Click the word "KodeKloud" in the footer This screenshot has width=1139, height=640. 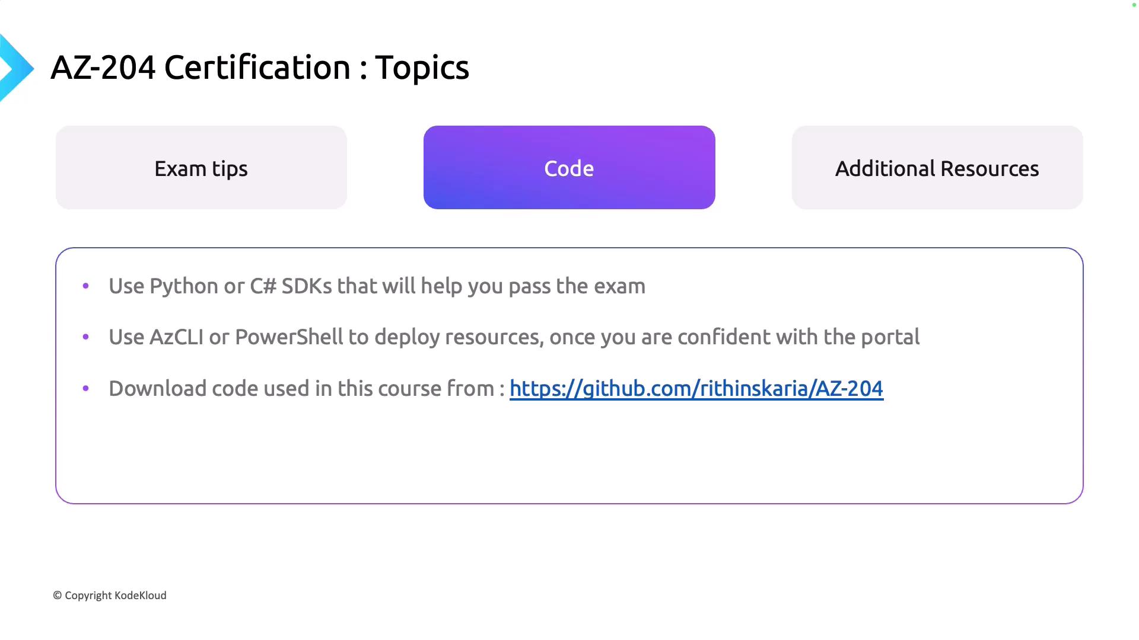pos(141,596)
